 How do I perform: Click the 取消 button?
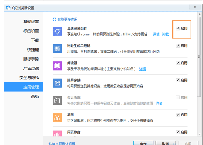tap(166, 143)
